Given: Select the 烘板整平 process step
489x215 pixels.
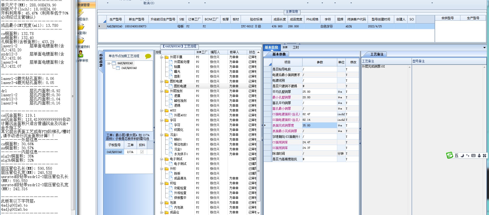Looking at the screenshot, I should coord(180,198).
